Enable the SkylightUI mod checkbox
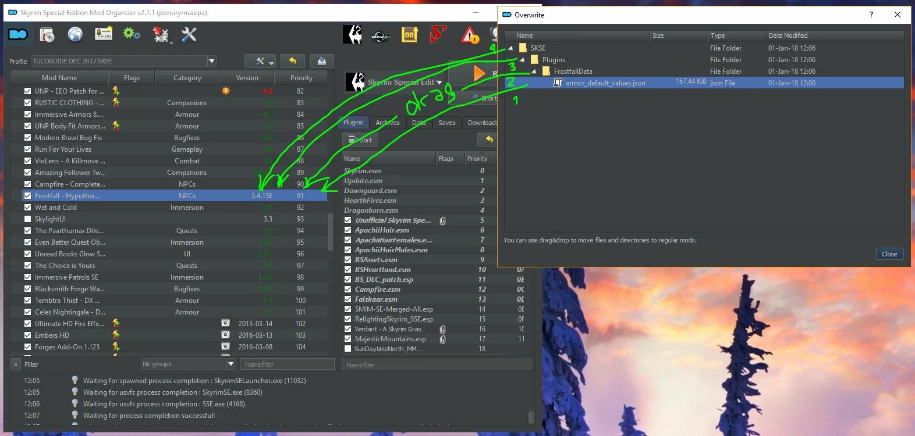The image size is (915, 436). (x=27, y=219)
